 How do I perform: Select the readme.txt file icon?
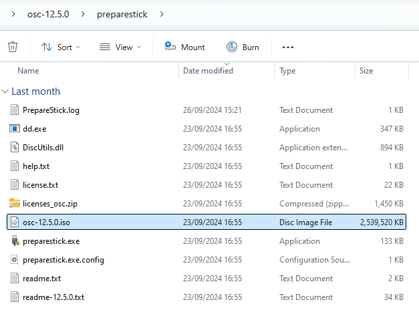pos(15,278)
